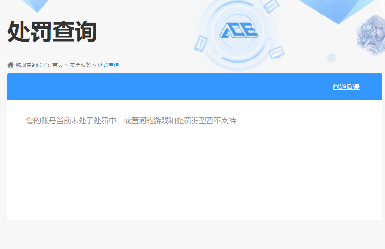Click the ACE logo in header

pyautogui.click(x=238, y=31)
